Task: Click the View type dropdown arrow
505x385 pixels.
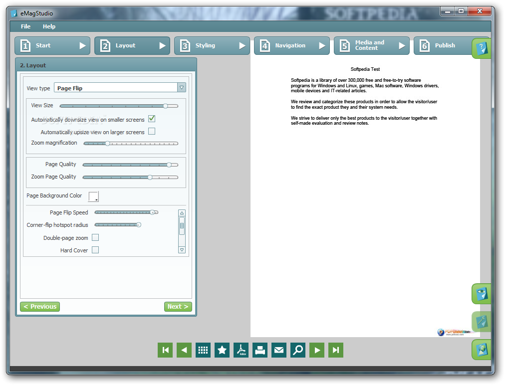Action: pyautogui.click(x=182, y=88)
